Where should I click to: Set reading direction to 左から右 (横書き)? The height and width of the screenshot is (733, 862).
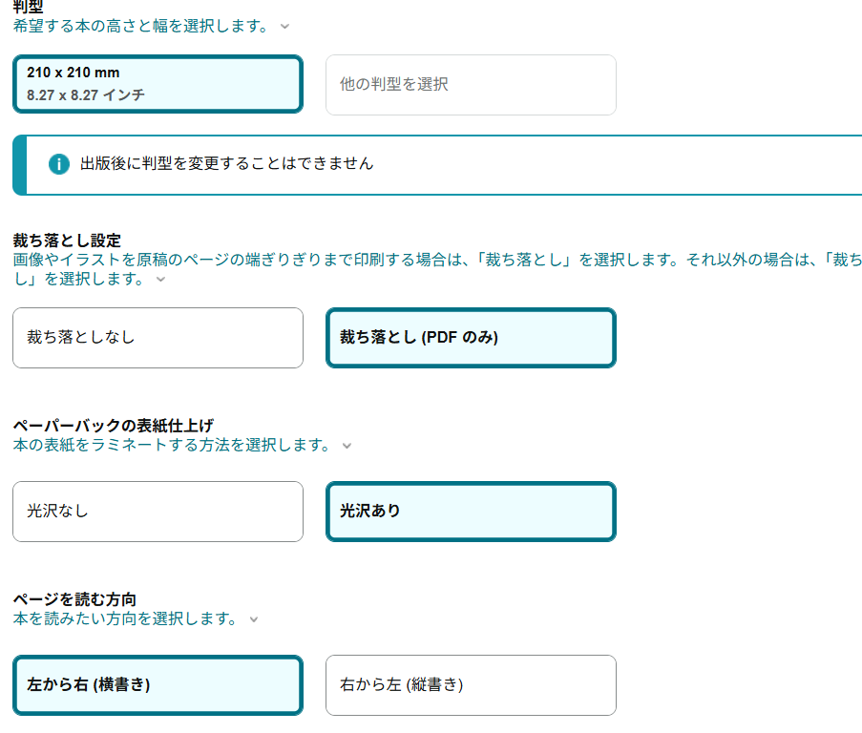click(158, 685)
